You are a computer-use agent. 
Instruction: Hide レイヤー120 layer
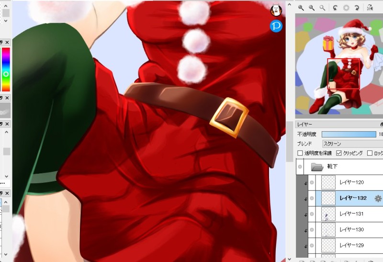(x=312, y=182)
